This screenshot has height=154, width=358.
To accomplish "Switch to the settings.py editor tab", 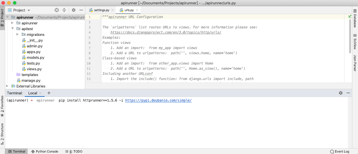I will (x=102, y=10).
